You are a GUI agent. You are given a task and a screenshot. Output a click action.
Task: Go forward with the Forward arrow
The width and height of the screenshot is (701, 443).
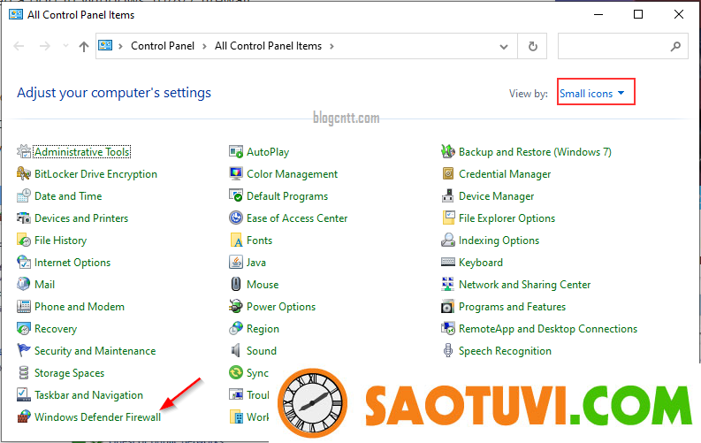(45, 46)
